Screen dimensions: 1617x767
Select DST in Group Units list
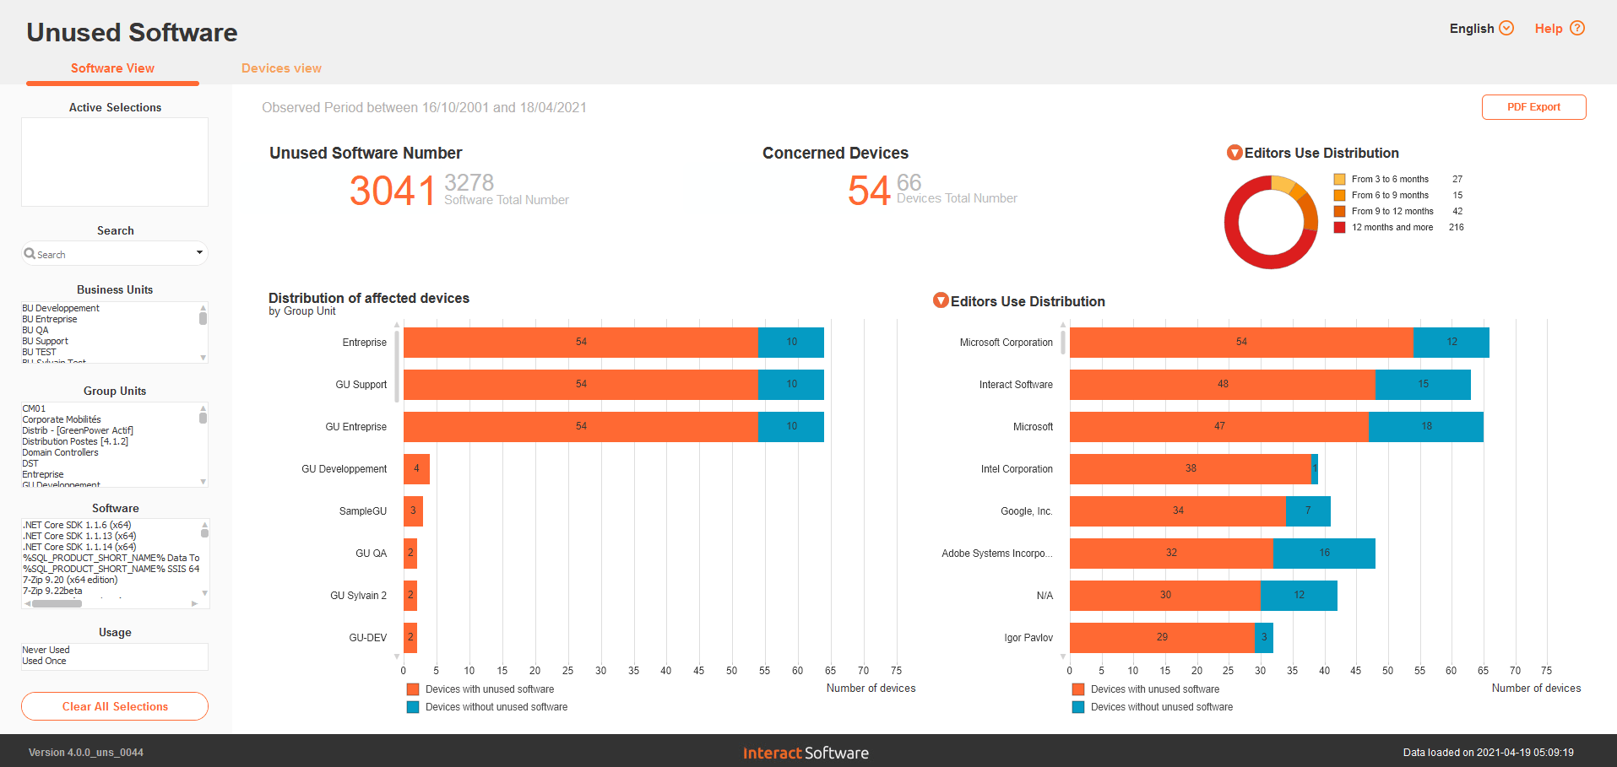point(30,463)
